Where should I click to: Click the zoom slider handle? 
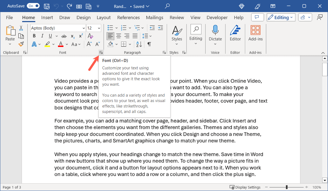click(x=287, y=187)
